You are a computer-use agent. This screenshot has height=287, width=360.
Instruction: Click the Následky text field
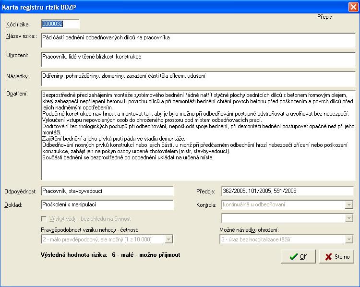coord(198,79)
